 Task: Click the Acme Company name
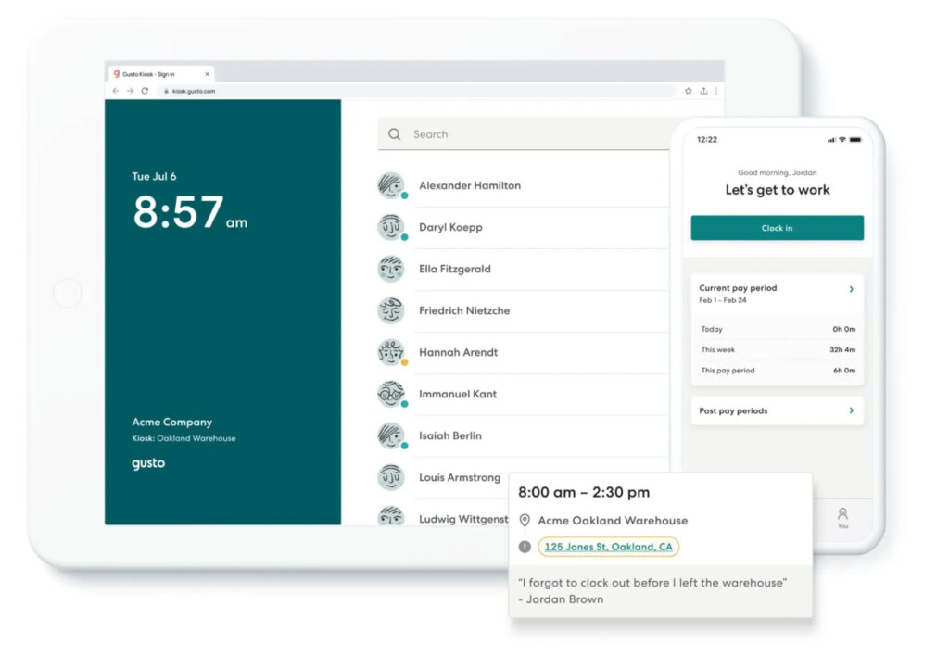pyautogui.click(x=171, y=422)
